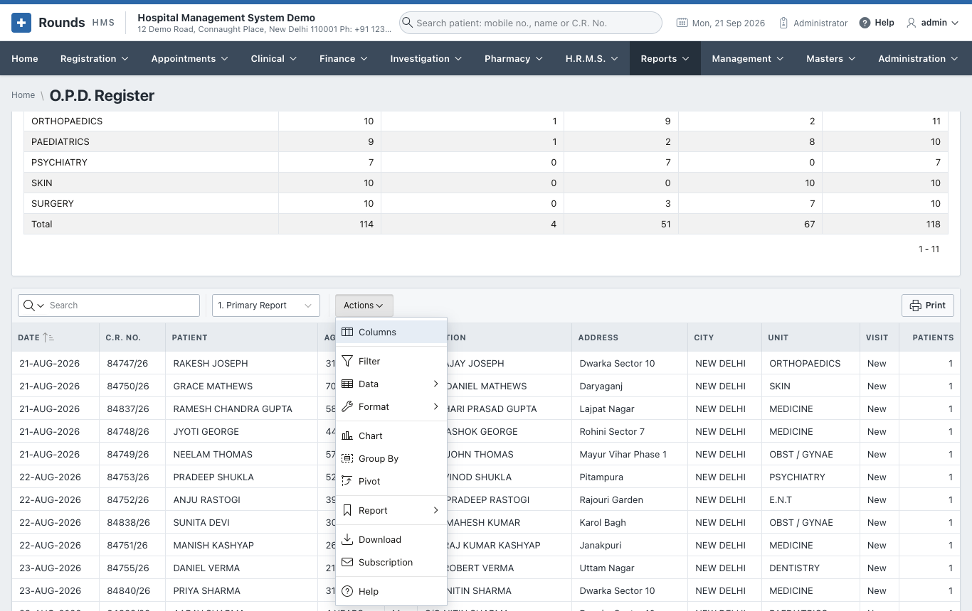Open the admin user dropdown chevron
Viewport: 972px width, 611px height.
click(954, 23)
